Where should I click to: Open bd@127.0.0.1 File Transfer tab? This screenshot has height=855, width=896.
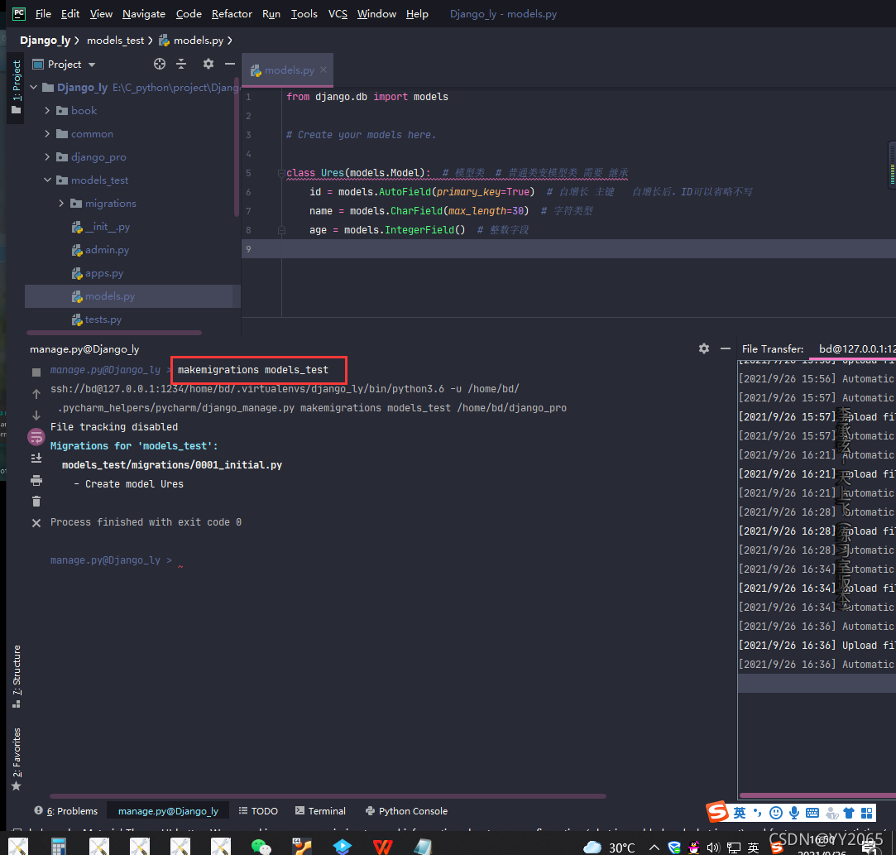point(855,348)
